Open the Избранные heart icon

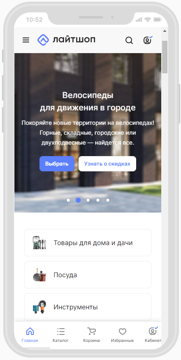click(x=123, y=332)
